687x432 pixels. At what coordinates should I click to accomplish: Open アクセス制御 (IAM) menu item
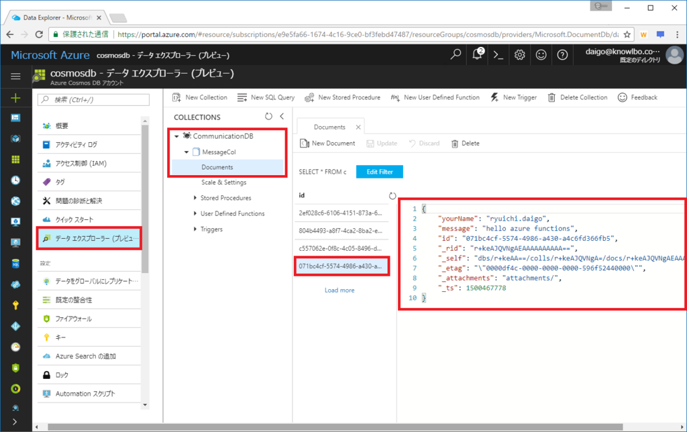89,164
